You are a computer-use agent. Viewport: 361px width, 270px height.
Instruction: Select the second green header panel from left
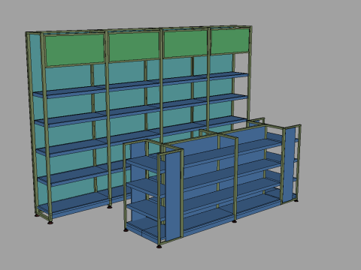[x=134, y=46]
